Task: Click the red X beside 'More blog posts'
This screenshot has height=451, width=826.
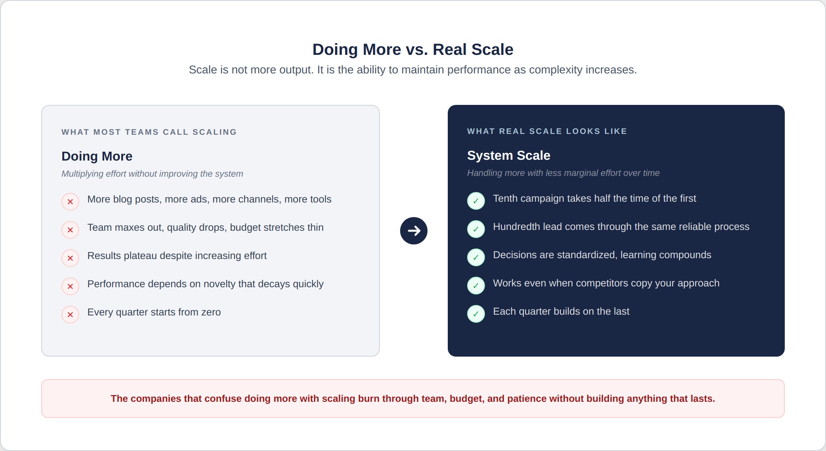Action: click(x=70, y=202)
